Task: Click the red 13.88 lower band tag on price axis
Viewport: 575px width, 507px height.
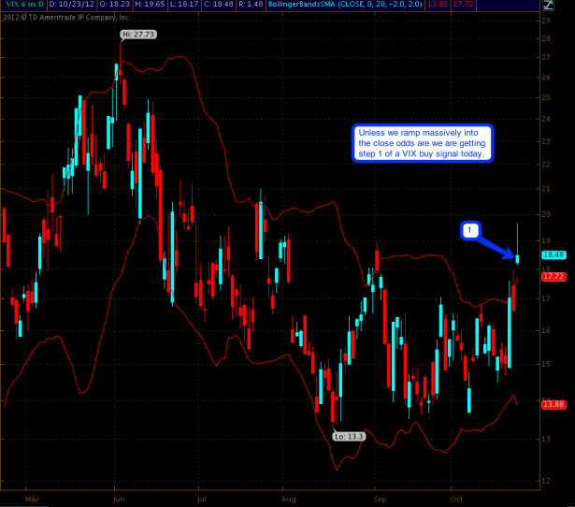Action: (551, 402)
